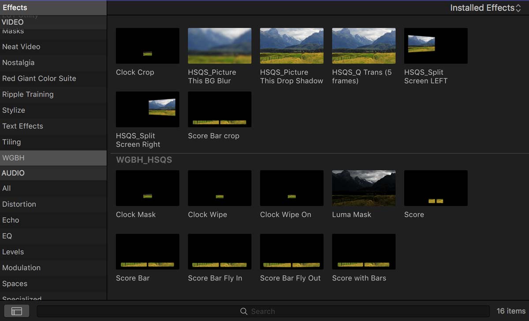Open the Installed Effects dropdown
Image resolution: width=529 pixels, height=321 pixels.
click(485, 8)
